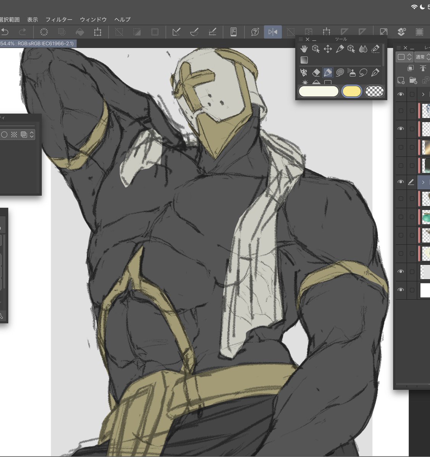Image resolution: width=430 pixels, height=457 pixels.
Task: Redo the undone action
Action: coord(23,32)
